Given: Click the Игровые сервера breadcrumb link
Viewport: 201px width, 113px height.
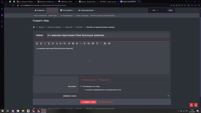Looking at the screenshot, I should pyautogui.click(x=54, y=27).
